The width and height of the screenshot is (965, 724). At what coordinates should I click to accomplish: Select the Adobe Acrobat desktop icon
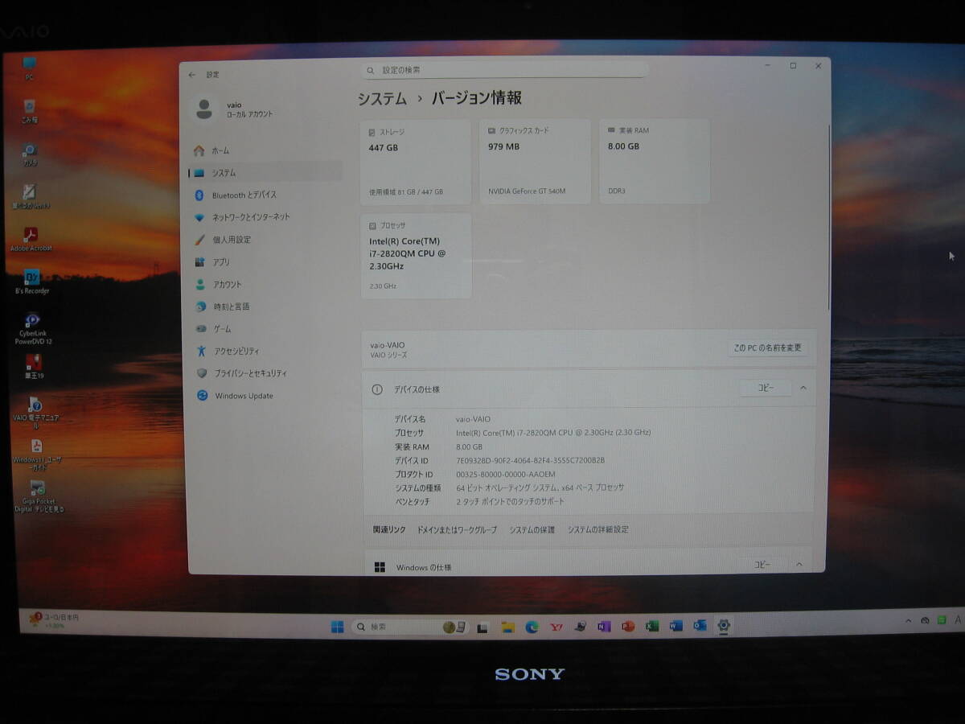pyautogui.click(x=31, y=239)
